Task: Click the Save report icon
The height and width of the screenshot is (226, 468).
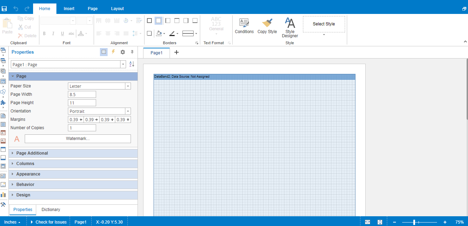Action: 4,9
